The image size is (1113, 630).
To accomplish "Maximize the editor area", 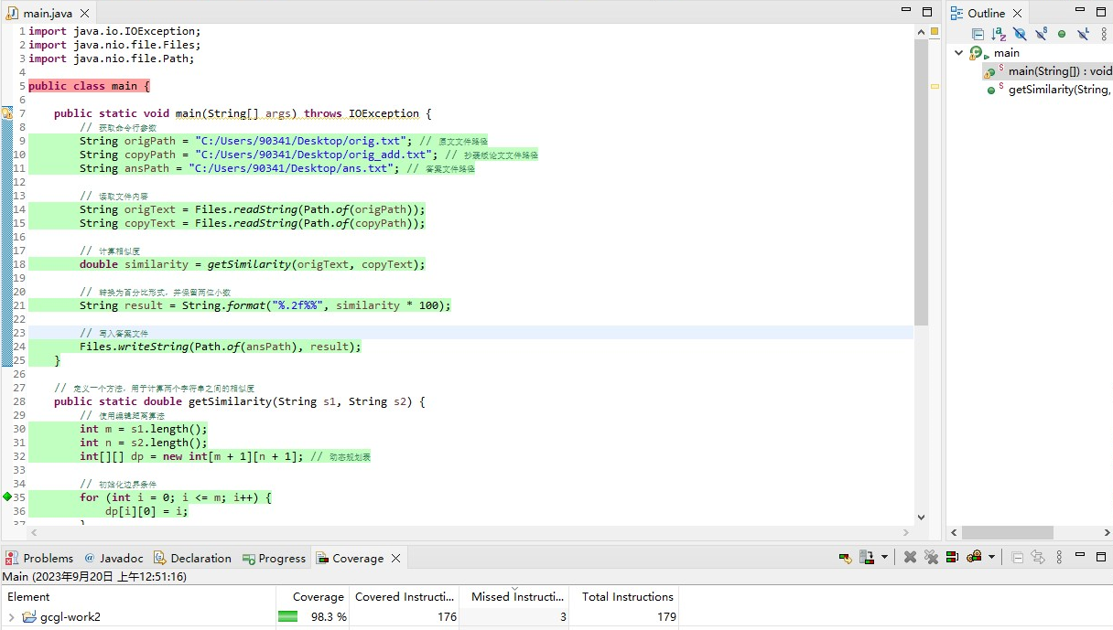I will pos(927,12).
